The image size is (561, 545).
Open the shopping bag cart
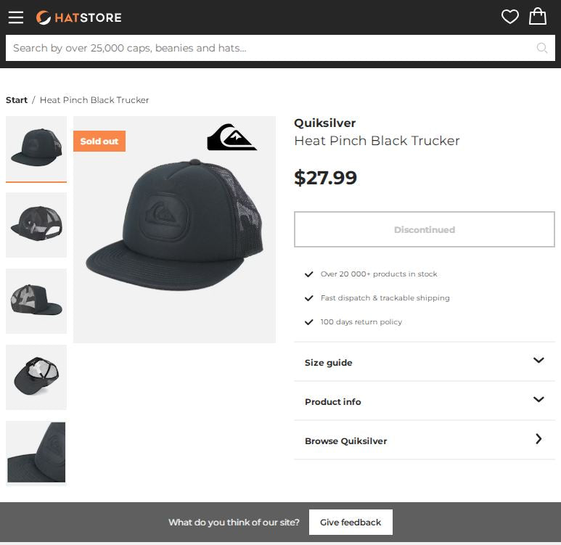[x=538, y=17]
